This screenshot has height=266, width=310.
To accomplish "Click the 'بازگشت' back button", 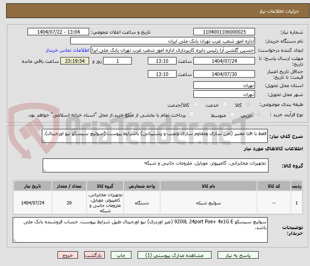I will (94, 255).
